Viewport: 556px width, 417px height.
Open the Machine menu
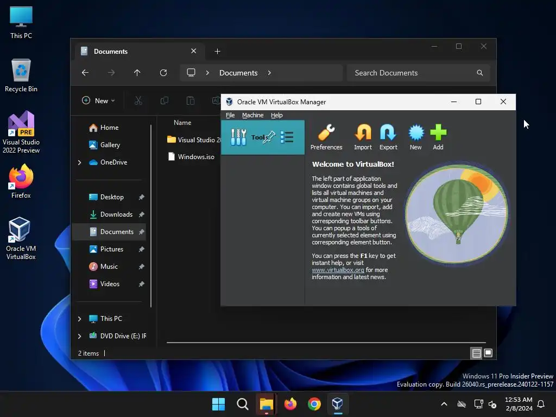[x=253, y=115]
